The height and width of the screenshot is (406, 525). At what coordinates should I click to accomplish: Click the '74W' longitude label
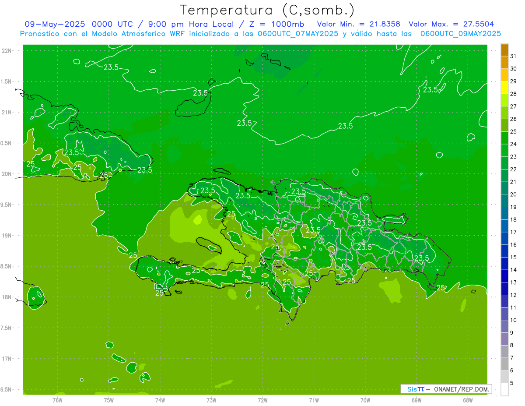pyautogui.click(x=160, y=400)
